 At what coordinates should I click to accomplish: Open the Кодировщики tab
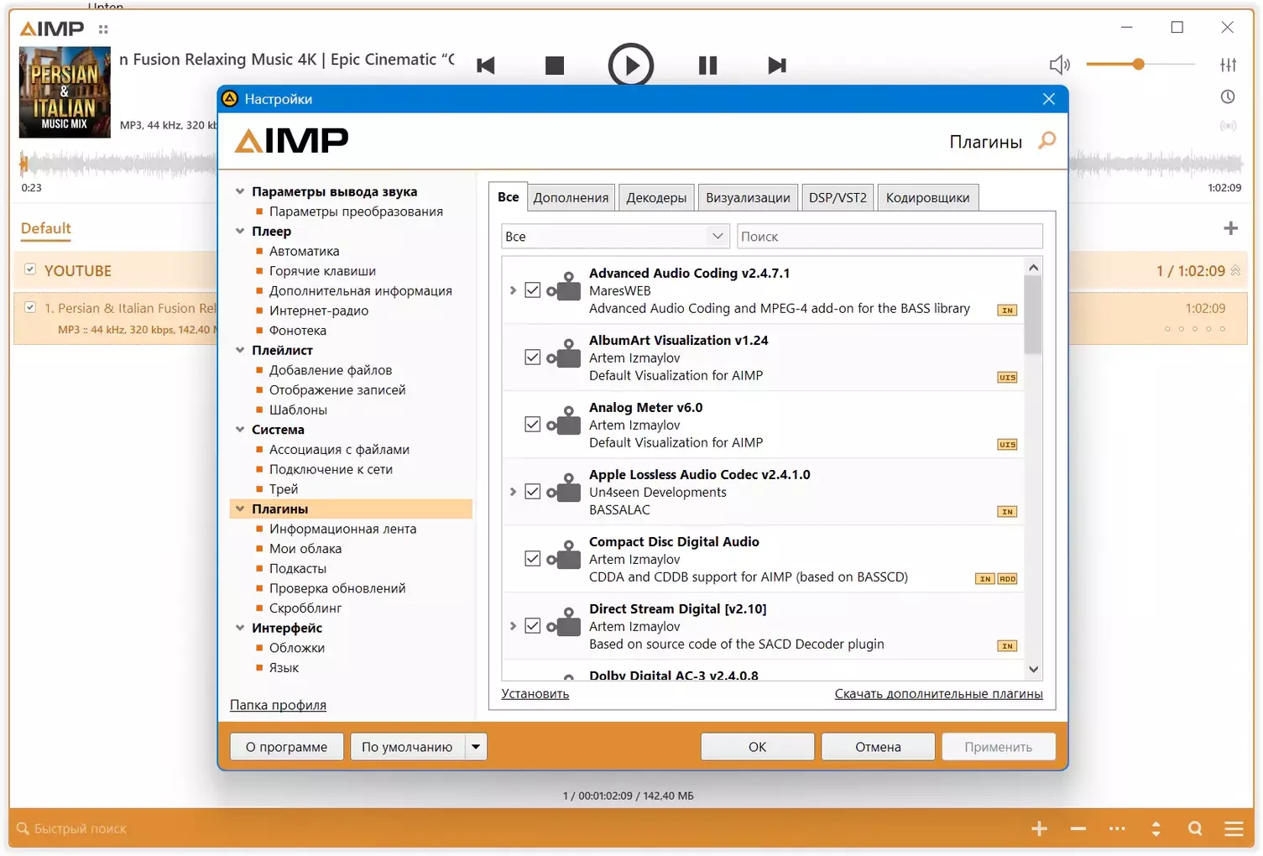[927, 198]
